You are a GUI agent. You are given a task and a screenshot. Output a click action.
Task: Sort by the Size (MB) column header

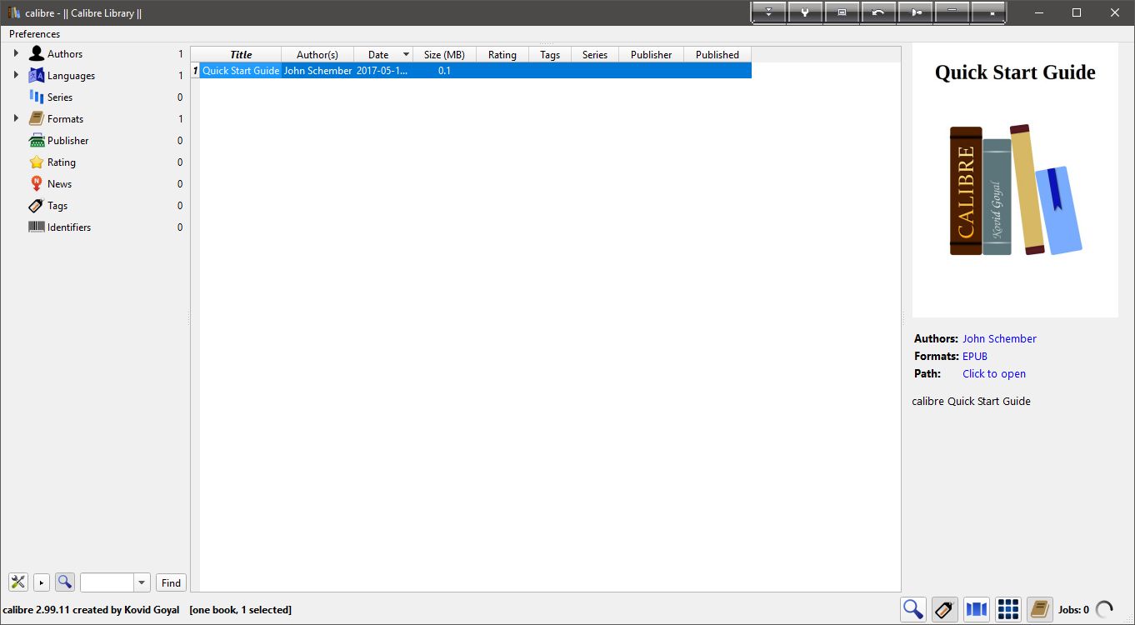pos(444,55)
